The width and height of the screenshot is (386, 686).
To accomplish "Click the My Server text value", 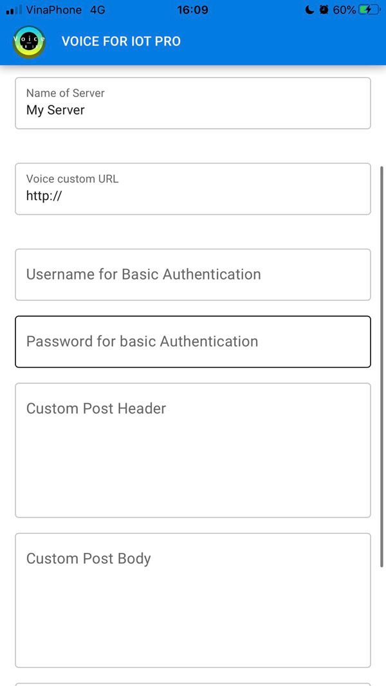I will coord(55,111).
